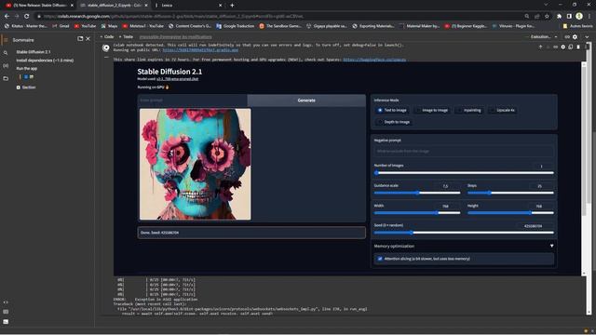Select Depth to Image inference mode
This screenshot has width=596, height=335.
tap(393, 122)
